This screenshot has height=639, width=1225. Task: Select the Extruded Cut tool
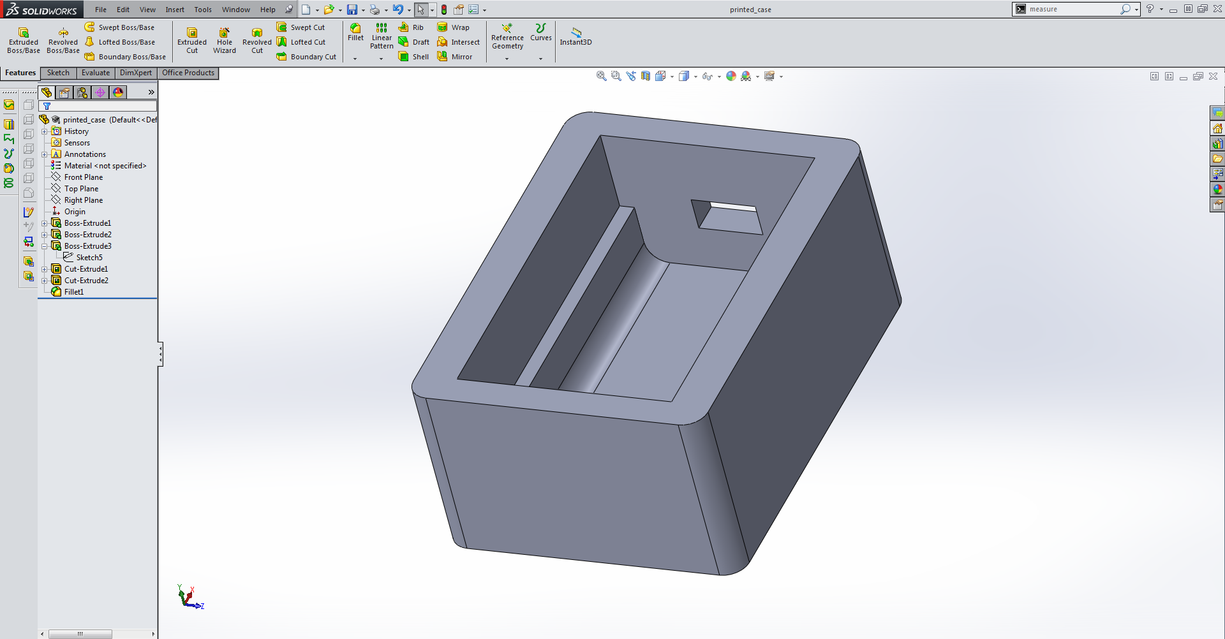192,40
